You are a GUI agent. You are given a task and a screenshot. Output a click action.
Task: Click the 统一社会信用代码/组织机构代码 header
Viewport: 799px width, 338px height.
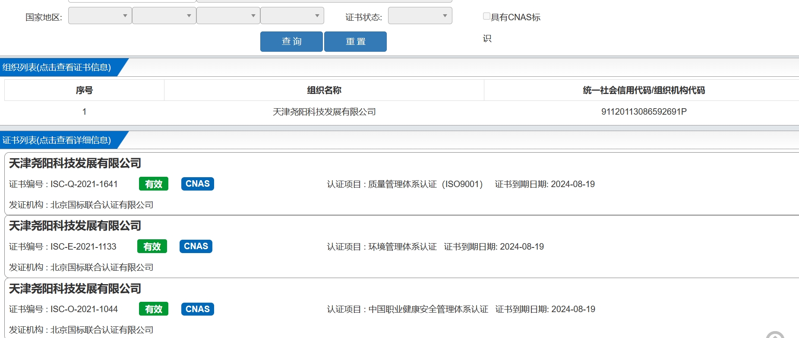[644, 90]
